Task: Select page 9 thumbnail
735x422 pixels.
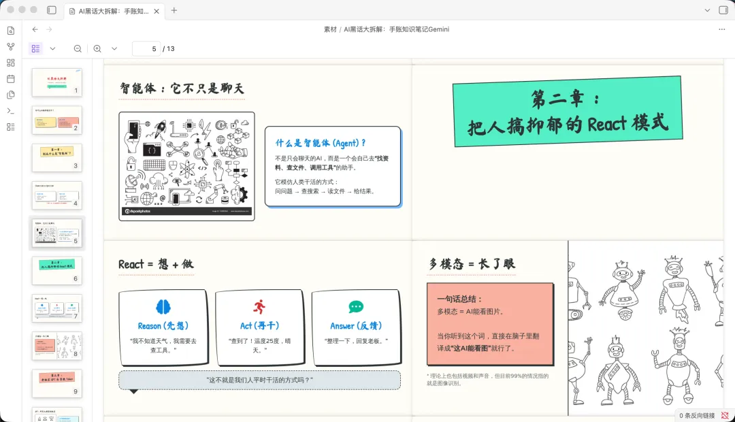Action: [57, 384]
